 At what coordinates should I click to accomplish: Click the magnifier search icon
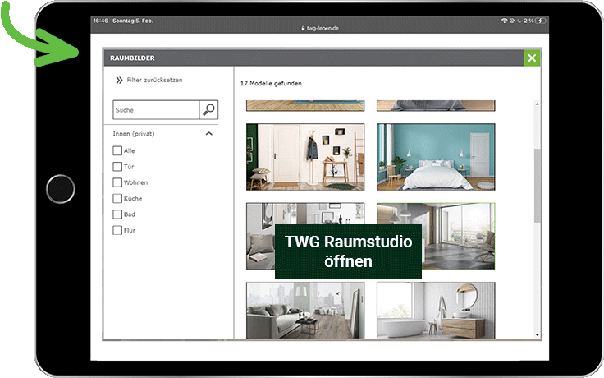[208, 110]
